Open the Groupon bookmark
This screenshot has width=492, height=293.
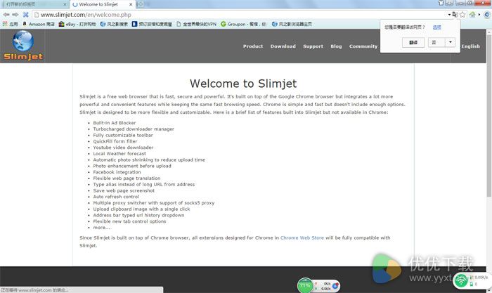[x=243, y=24]
